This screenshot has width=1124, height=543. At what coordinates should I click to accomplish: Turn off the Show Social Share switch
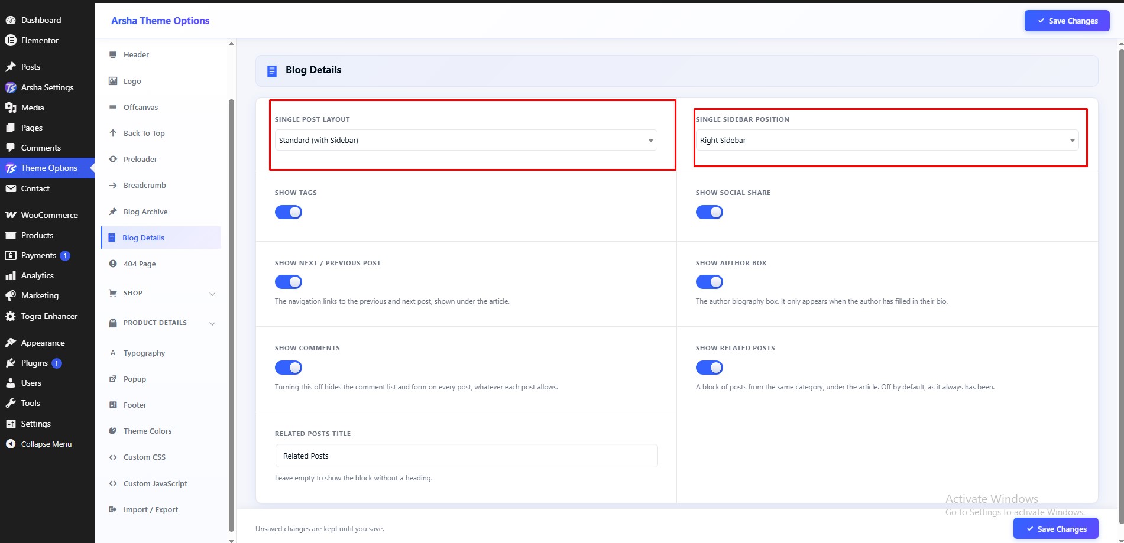[x=710, y=212]
